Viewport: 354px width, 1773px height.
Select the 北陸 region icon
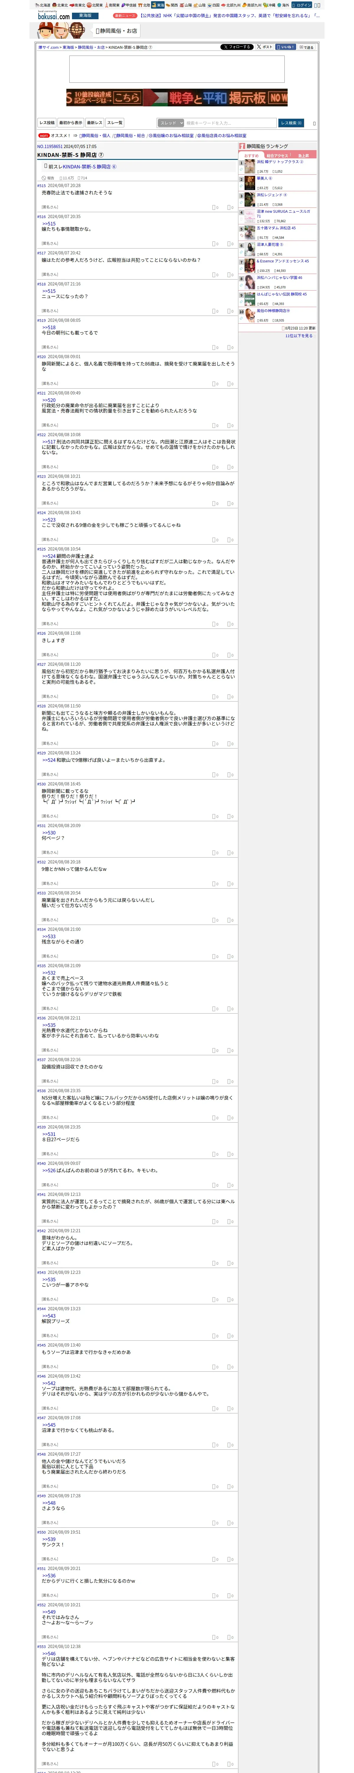coord(144,5)
